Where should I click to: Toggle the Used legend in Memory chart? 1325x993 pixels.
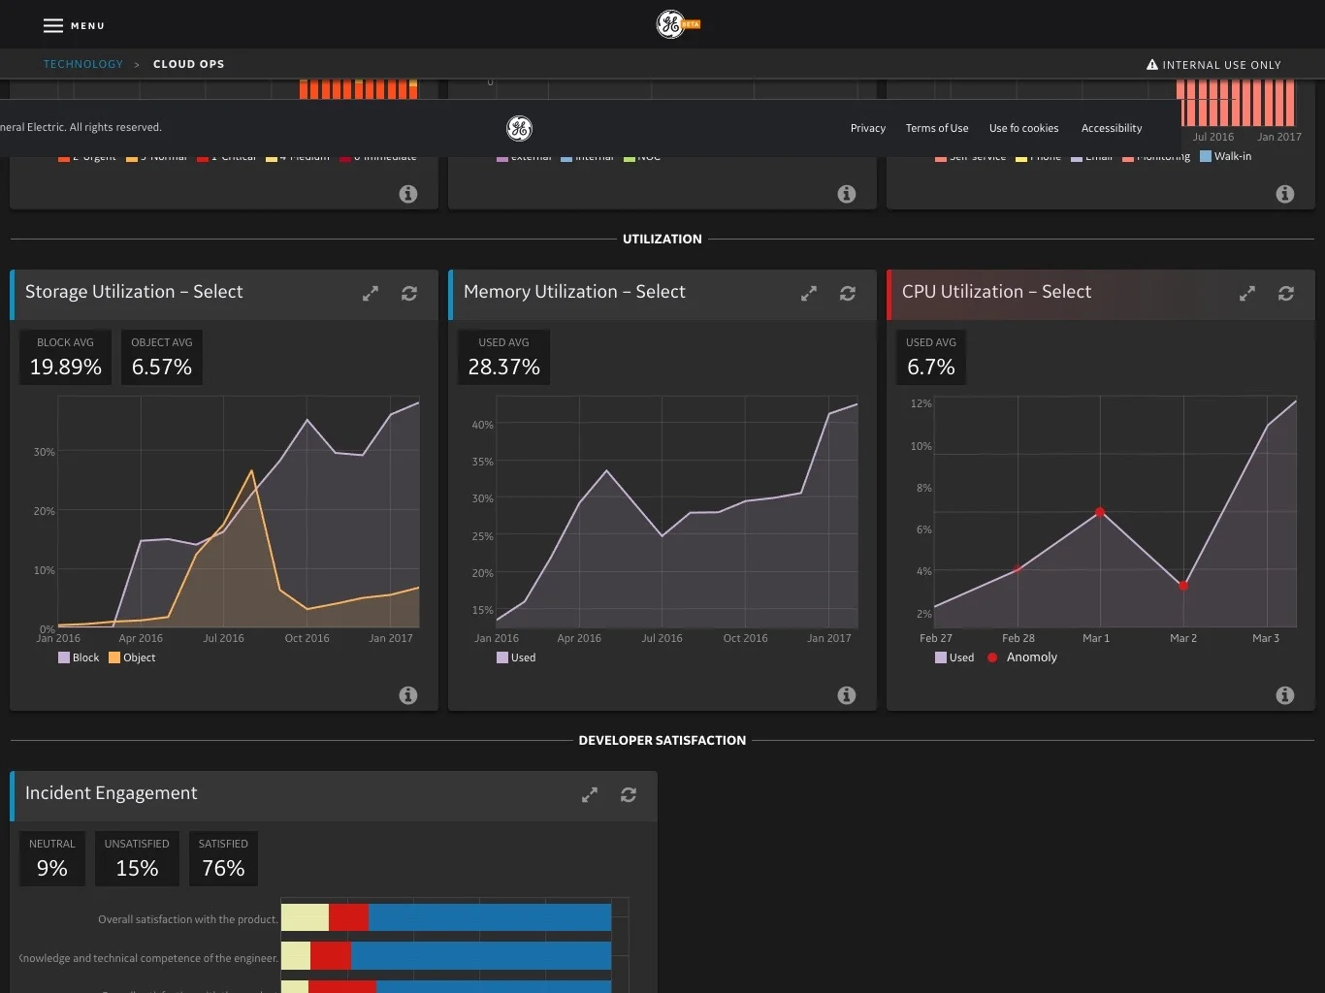pos(516,657)
